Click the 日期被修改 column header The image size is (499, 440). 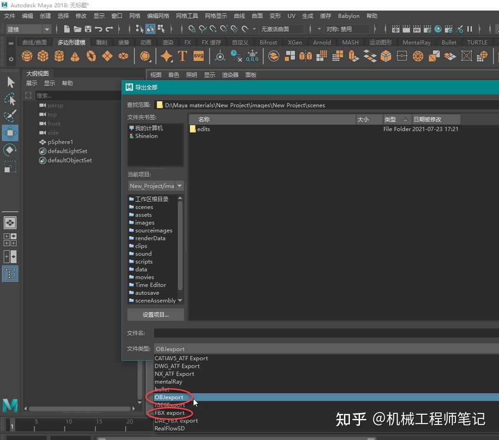[x=436, y=119]
